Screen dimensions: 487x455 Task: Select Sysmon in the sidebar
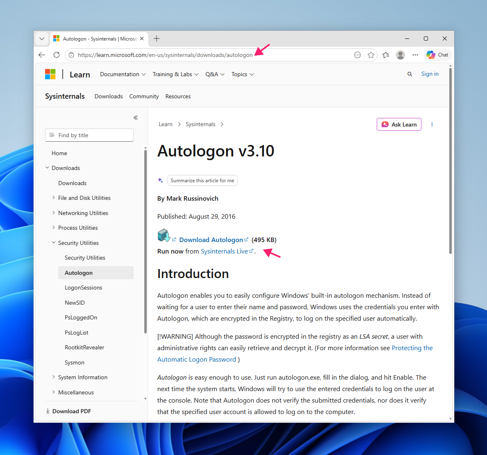pos(75,362)
